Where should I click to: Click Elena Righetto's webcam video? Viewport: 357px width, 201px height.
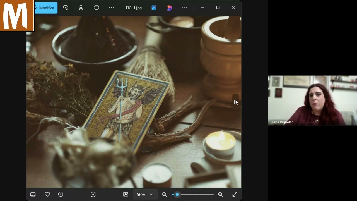coord(312,100)
